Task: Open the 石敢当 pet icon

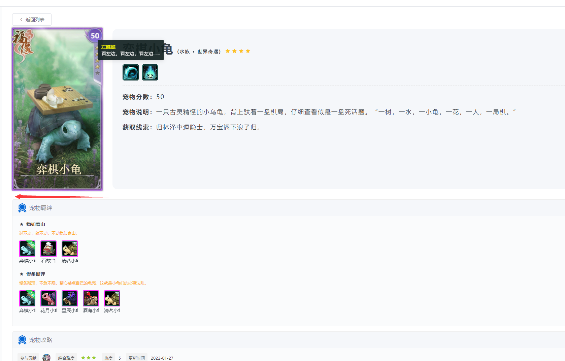Action: coord(48,248)
